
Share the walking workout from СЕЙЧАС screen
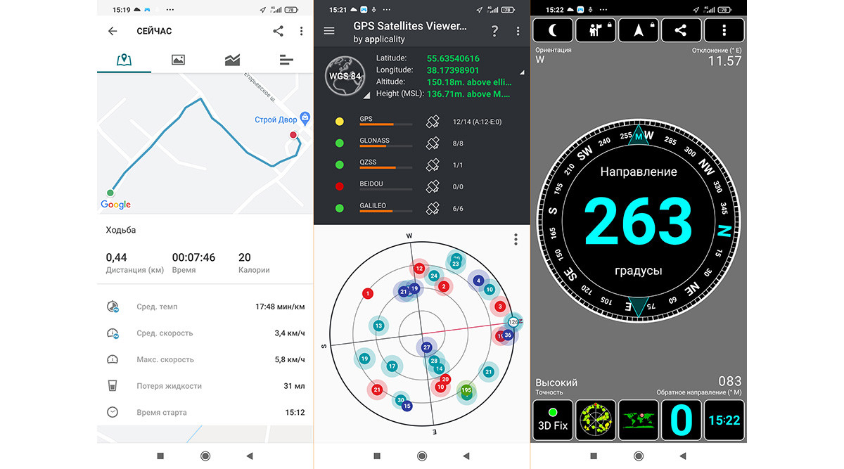coord(278,32)
